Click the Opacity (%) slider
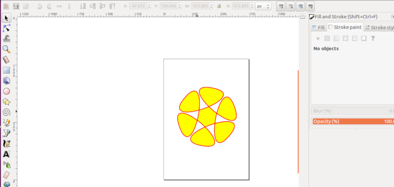Viewport: 394px width, 187px height. 353,121
